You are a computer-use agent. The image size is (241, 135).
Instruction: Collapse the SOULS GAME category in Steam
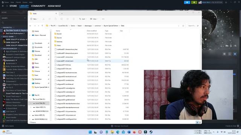(2, 37)
